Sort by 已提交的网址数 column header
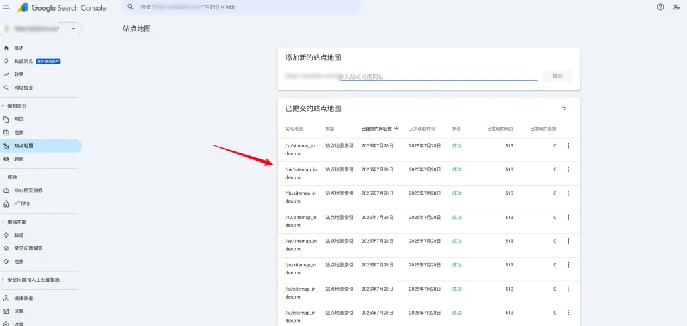Viewport: 687px width, 326px height. click(x=380, y=129)
